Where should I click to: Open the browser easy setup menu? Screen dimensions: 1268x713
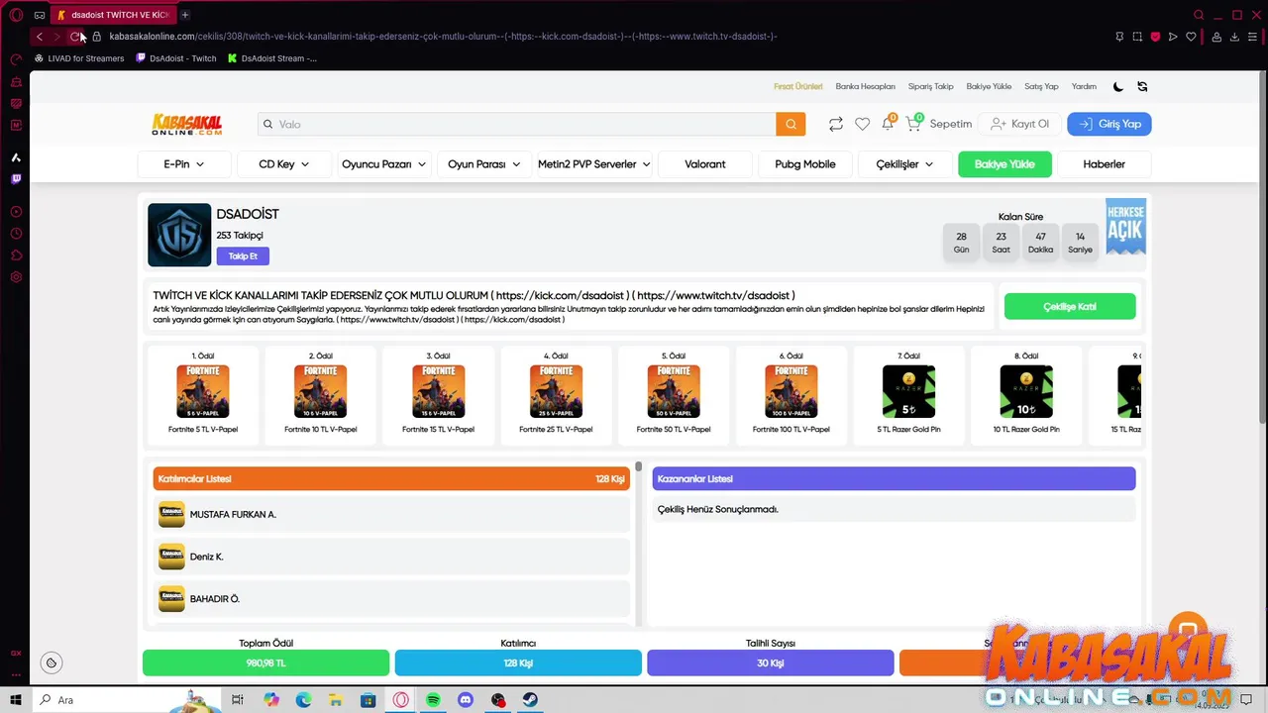pyautogui.click(x=1252, y=37)
